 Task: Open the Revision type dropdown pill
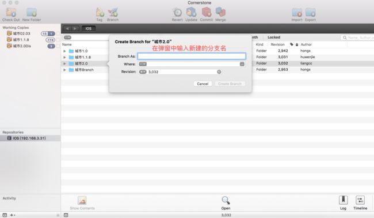tap(143, 72)
